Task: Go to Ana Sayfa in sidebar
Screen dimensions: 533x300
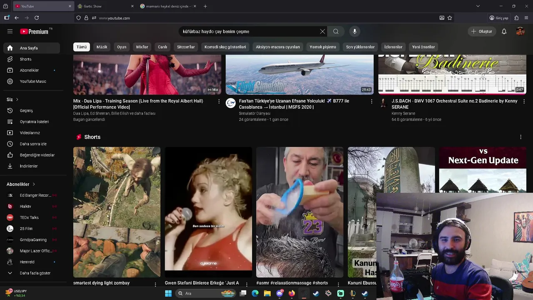Action: 32,48
